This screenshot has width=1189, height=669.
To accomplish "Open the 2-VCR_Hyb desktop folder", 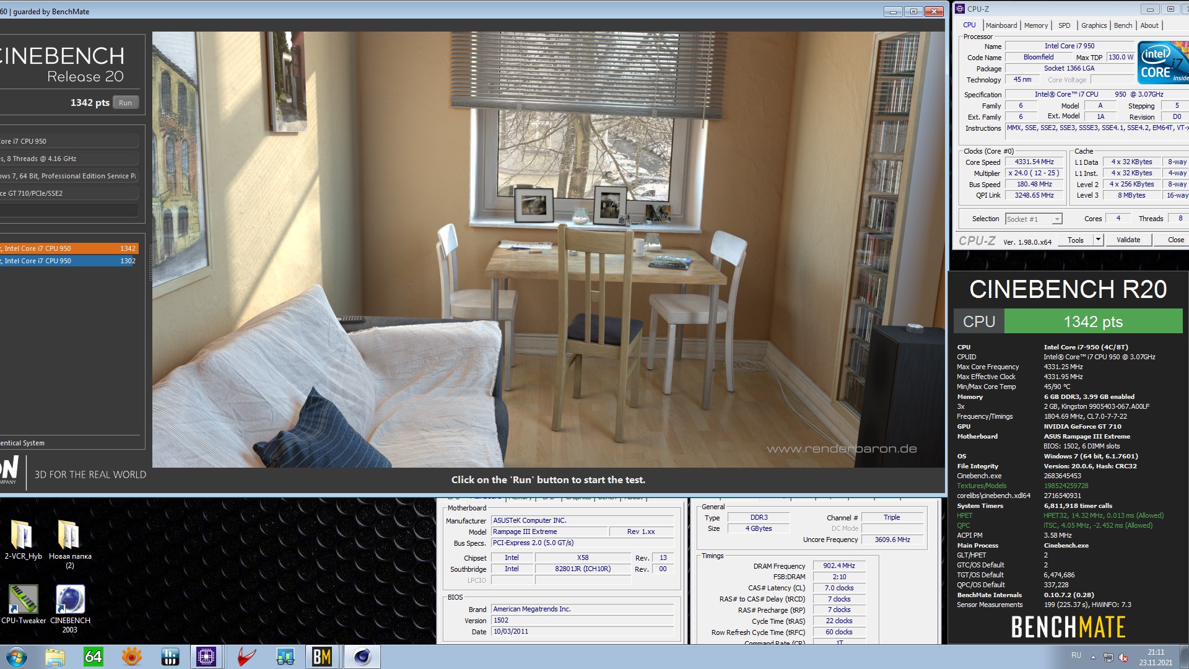I will point(23,540).
